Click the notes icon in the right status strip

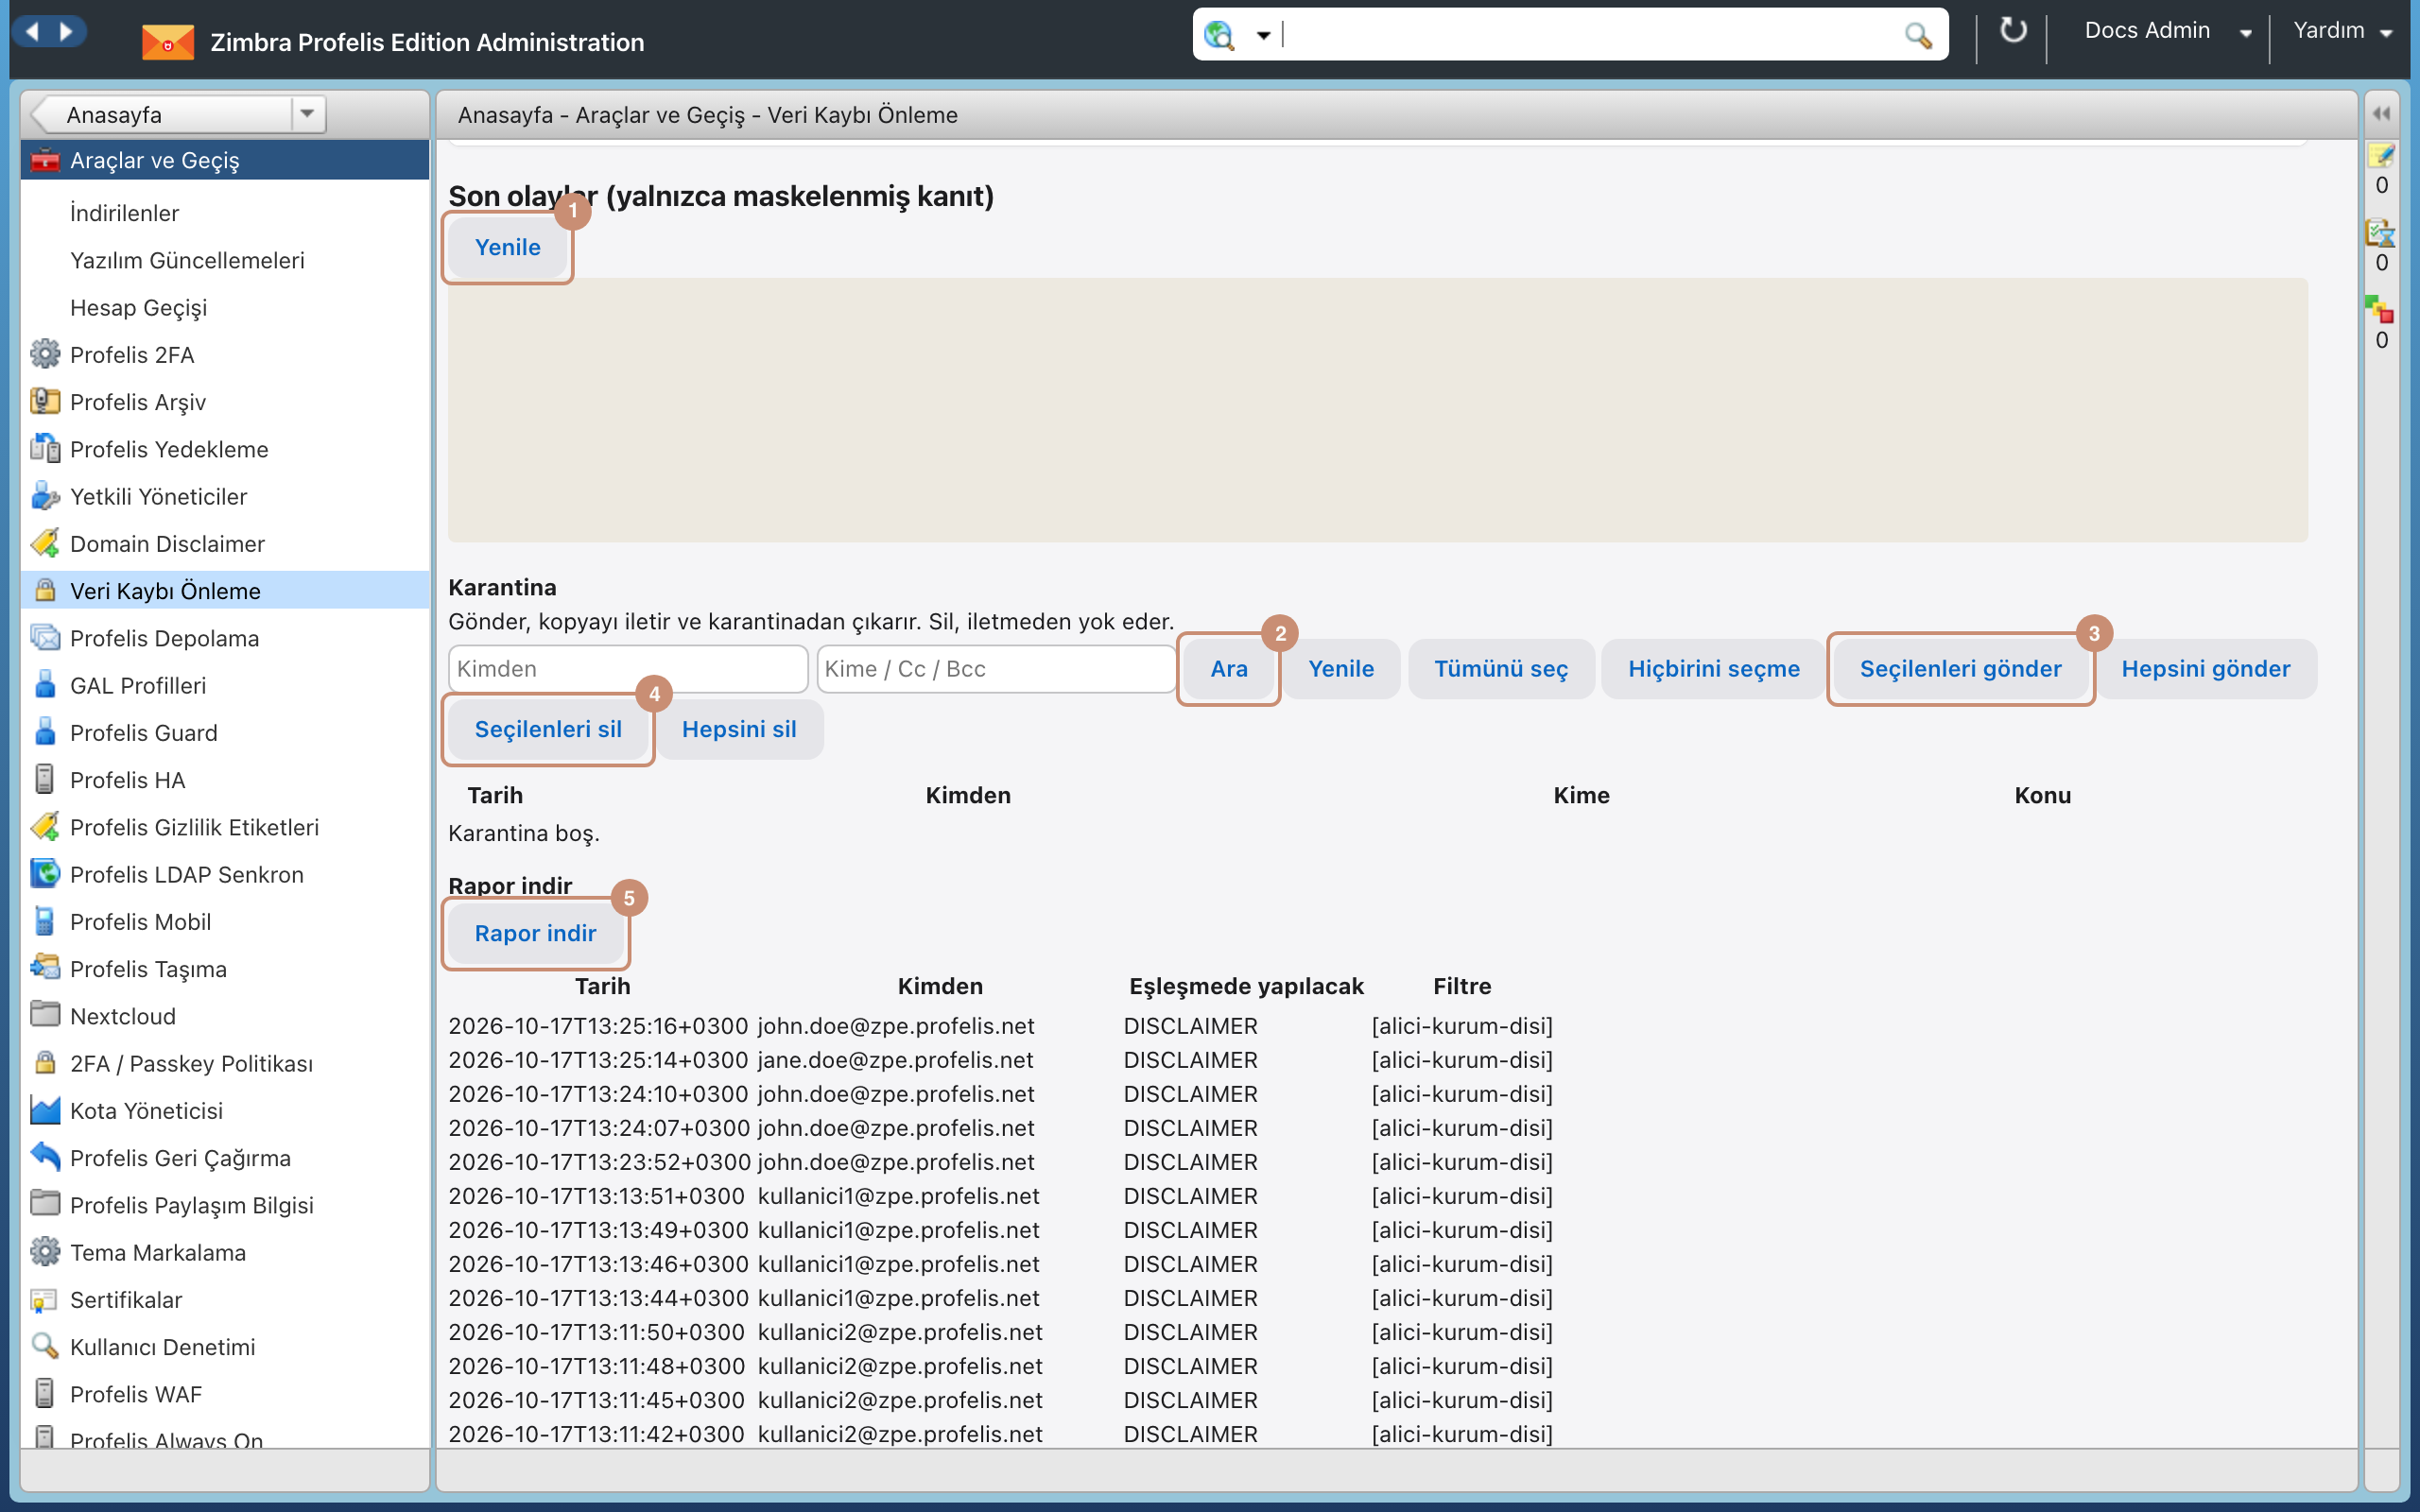[2380, 155]
